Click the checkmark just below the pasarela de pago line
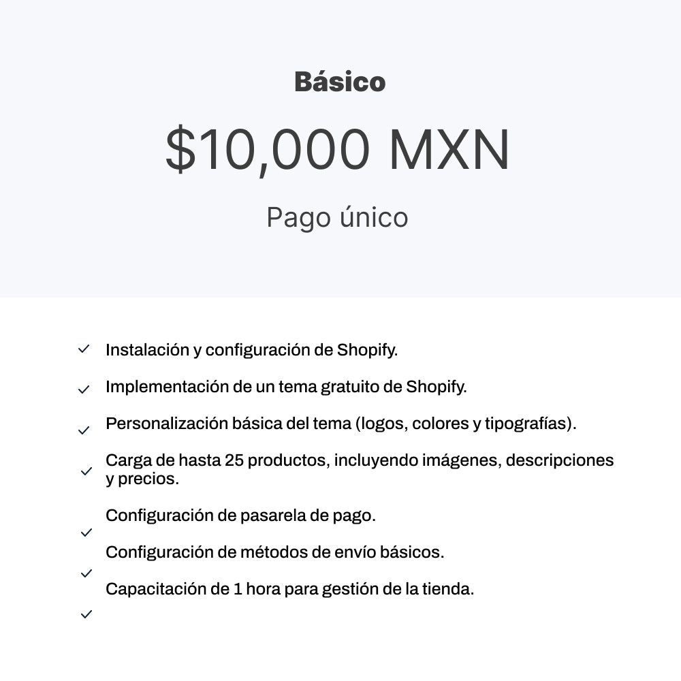The height and width of the screenshot is (681, 681). pos(86,533)
